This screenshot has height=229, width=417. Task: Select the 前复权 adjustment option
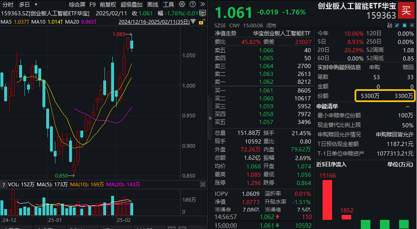pos(108,5)
